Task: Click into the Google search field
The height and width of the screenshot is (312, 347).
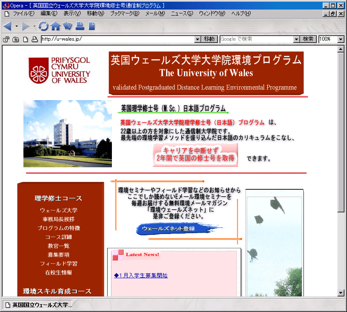Action: [x=256, y=39]
